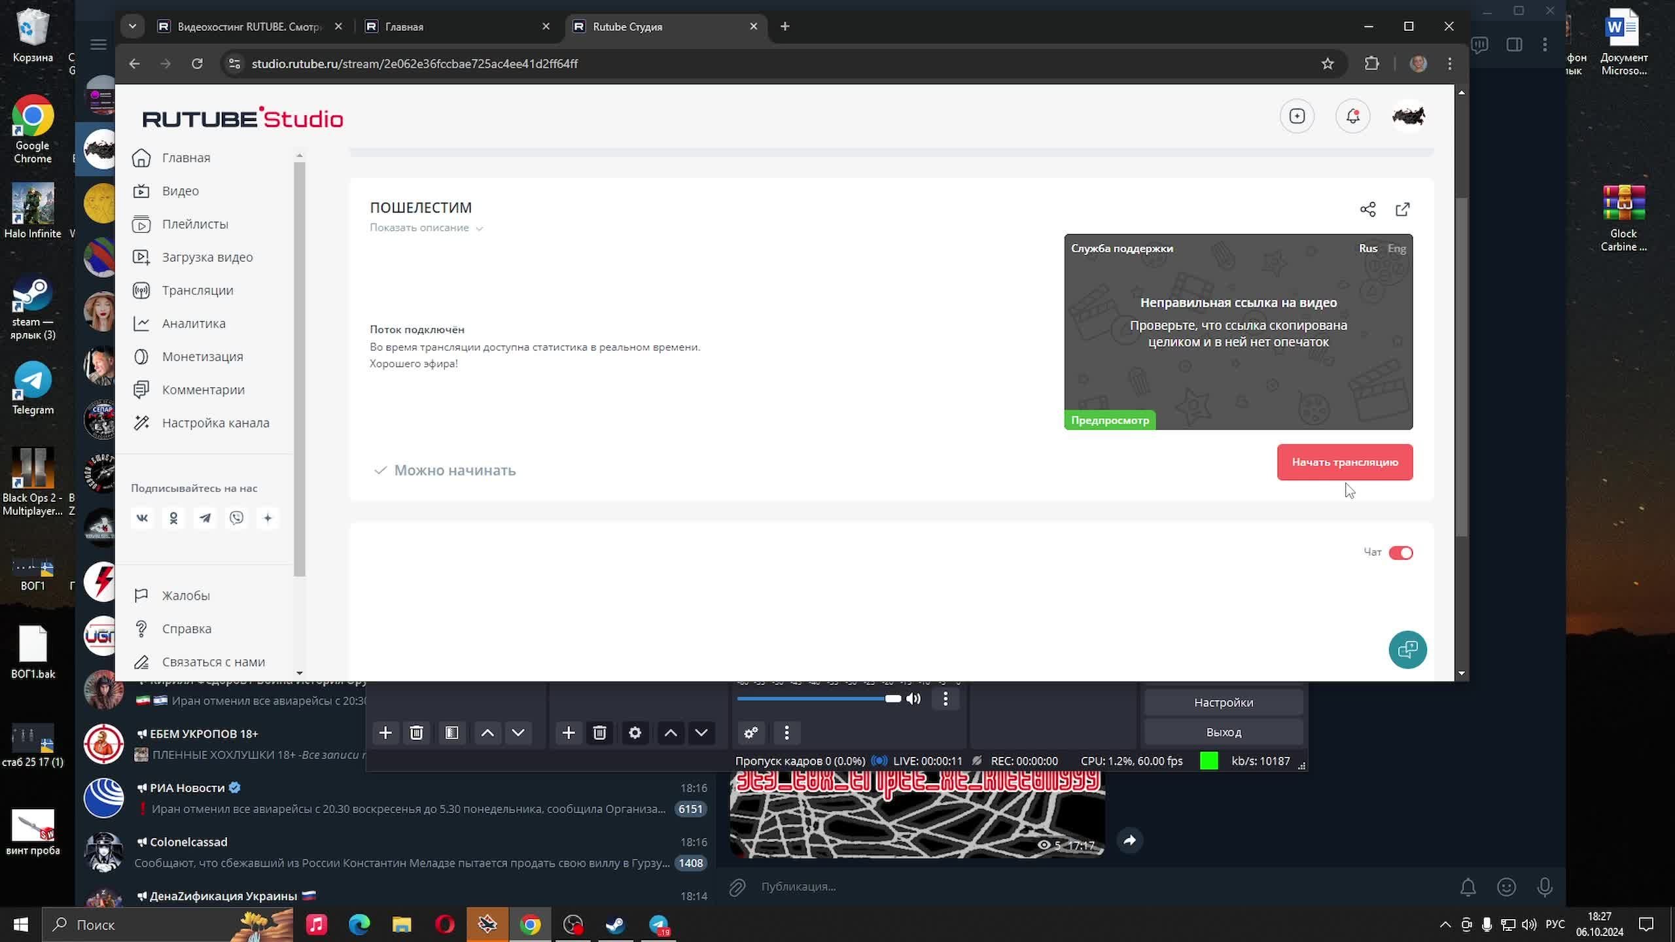Click the OBS Настройки button
The image size is (1675, 942).
click(1223, 703)
